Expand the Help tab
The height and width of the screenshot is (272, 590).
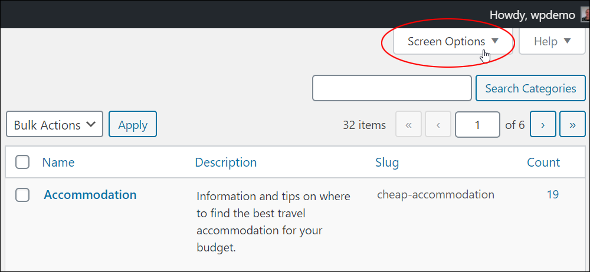552,41
